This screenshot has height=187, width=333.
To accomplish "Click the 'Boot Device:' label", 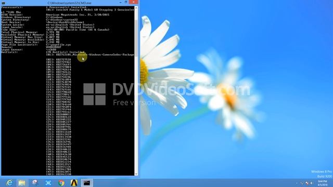I will pos(11,22).
